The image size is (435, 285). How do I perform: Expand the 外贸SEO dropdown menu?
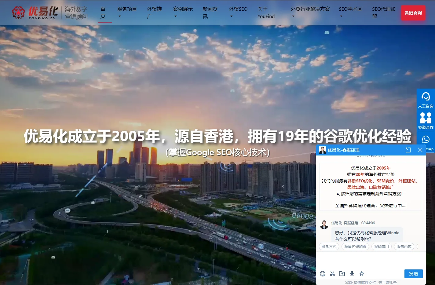pyautogui.click(x=238, y=13)
